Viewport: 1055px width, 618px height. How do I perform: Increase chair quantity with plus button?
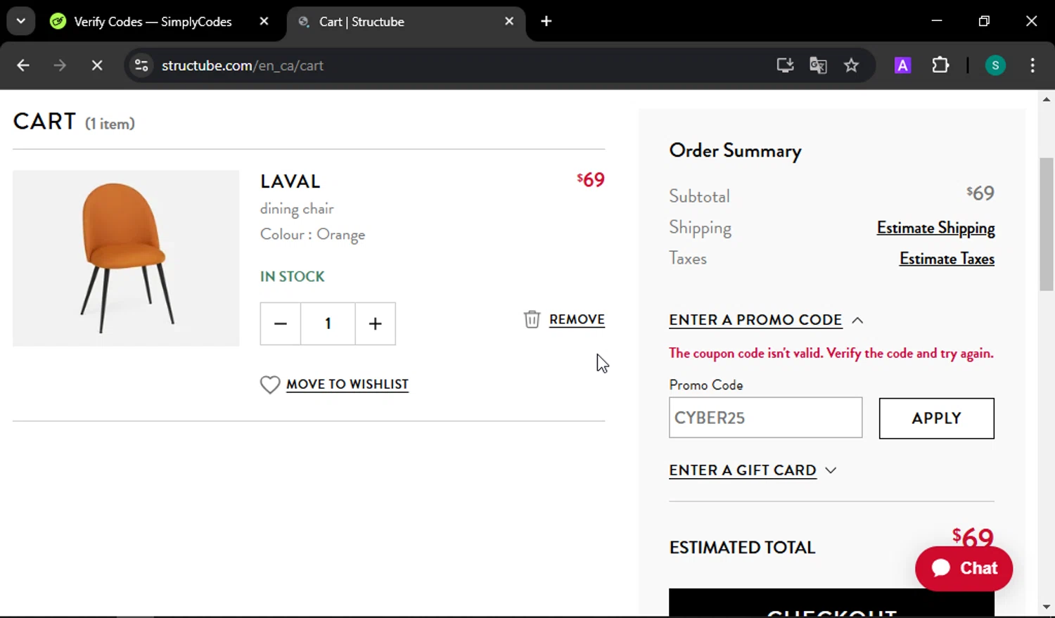coord(375,323)
